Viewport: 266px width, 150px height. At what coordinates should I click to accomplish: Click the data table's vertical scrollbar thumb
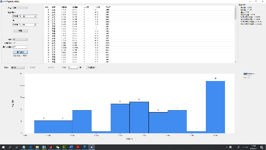point(235,14)
